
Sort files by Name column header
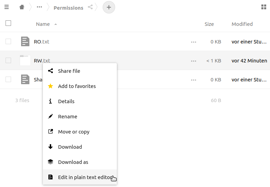coord(43,24)
